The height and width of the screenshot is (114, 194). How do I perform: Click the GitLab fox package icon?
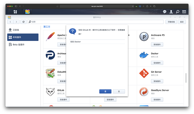tap(50, 92)
